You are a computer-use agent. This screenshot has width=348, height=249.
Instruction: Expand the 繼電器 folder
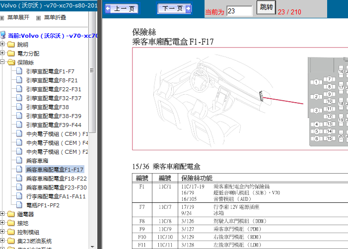pyautogui.click(x=2, y=214)
